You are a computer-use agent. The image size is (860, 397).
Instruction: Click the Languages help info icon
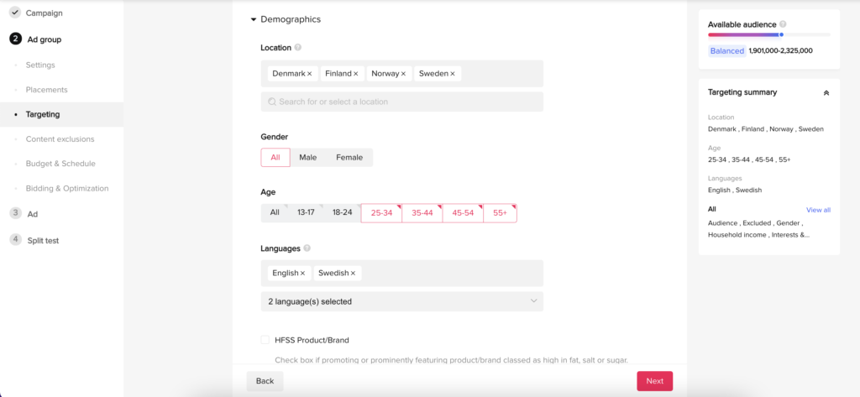click(x=307, y=248)
